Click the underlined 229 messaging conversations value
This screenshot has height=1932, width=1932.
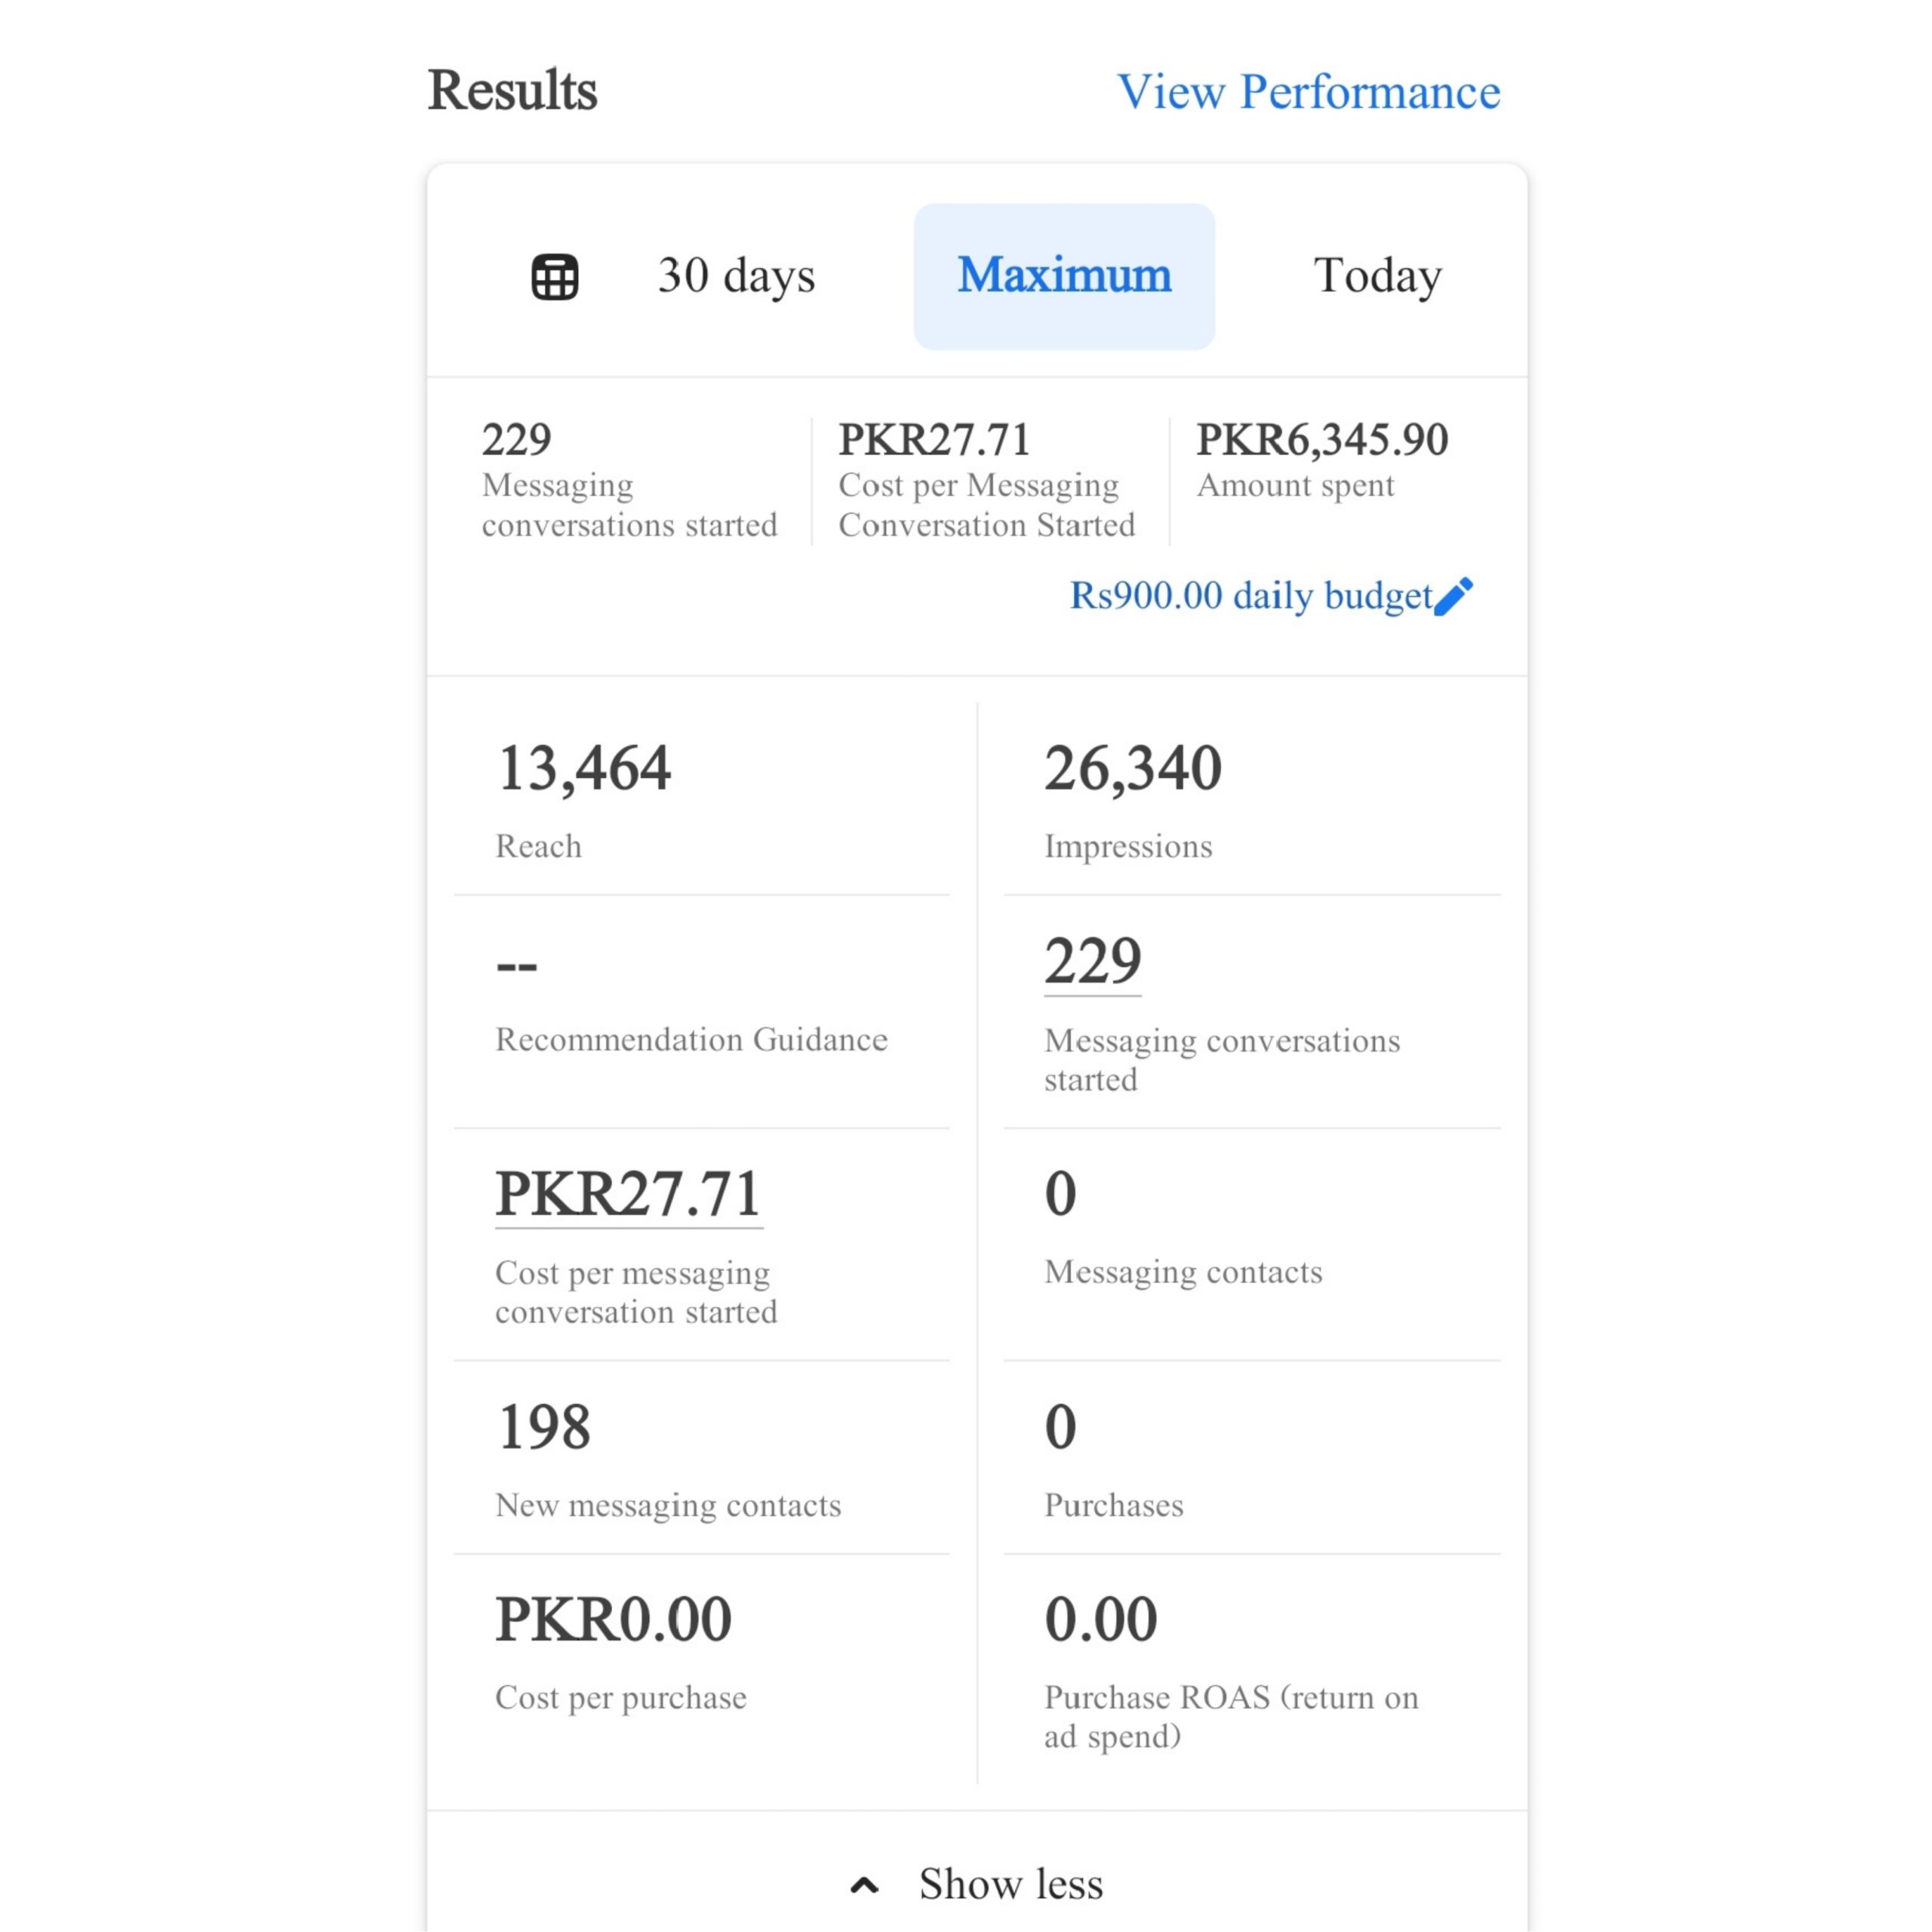(x=1092, y=962)
